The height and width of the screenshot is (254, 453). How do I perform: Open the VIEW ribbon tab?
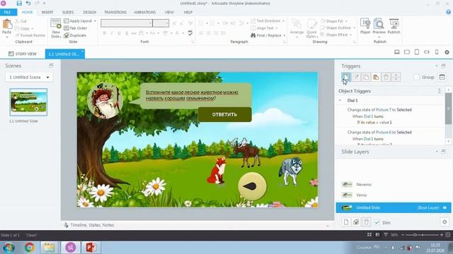(169, 12)
